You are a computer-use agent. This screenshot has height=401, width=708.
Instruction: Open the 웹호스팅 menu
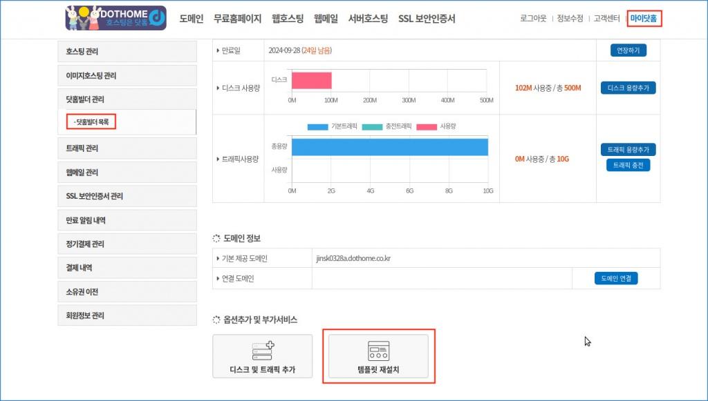(288, 19)
